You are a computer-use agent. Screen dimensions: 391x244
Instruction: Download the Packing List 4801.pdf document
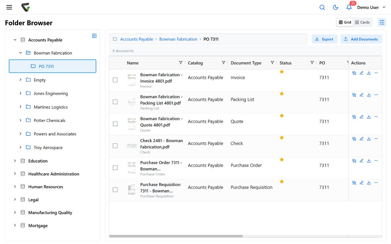pos(369,95)
